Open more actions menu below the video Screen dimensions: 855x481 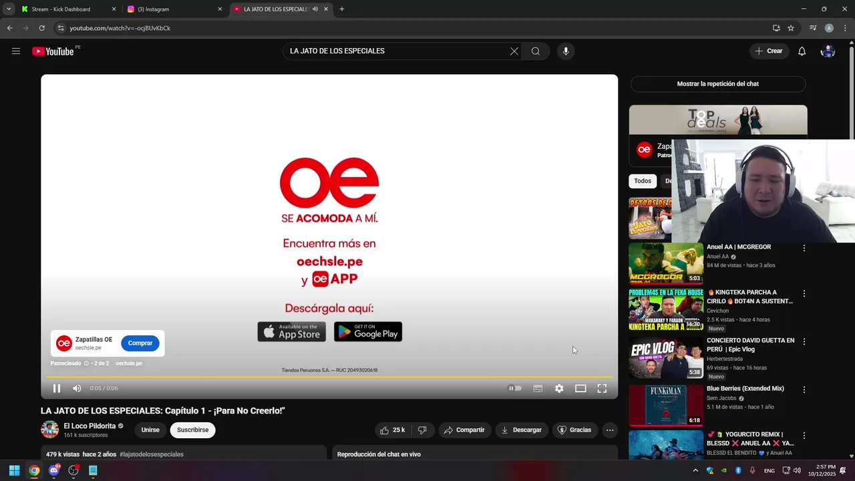pos(610,430)
